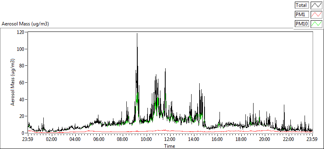Click the vertical axis label Aerosol Mass

tap(13, 82)
